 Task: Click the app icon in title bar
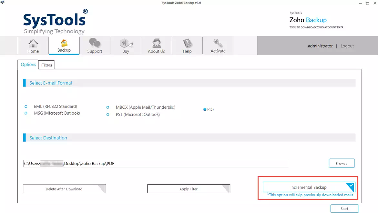(x=3, y=2)
